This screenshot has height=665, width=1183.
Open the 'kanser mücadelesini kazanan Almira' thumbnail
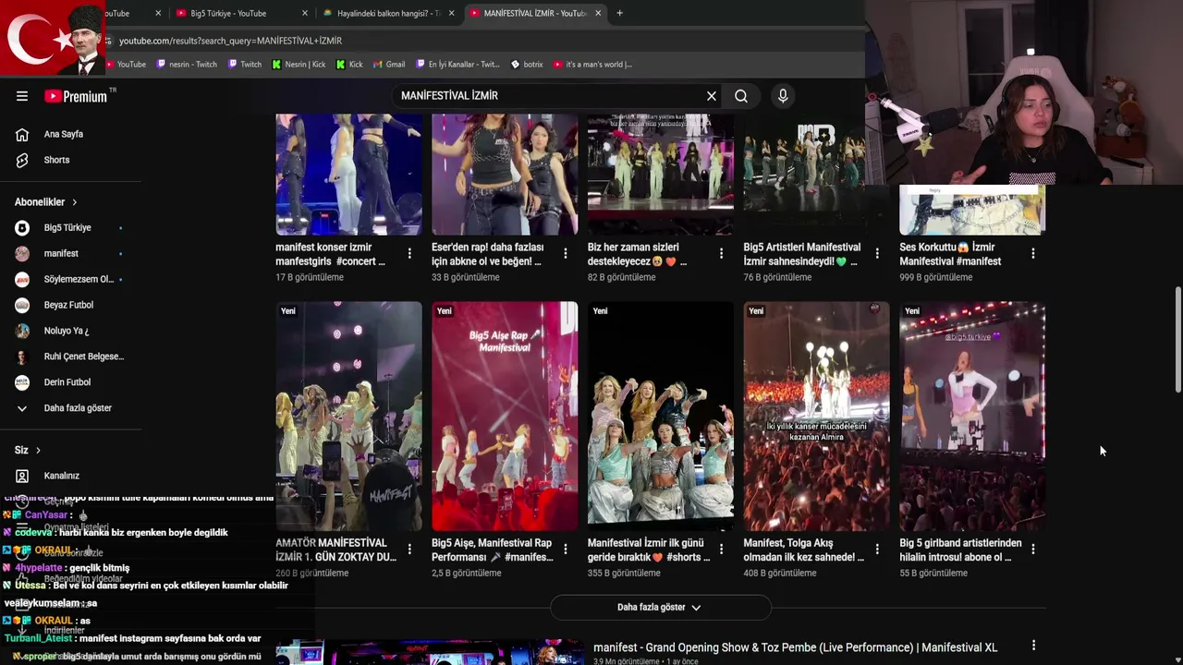click(x=817, y=416)
